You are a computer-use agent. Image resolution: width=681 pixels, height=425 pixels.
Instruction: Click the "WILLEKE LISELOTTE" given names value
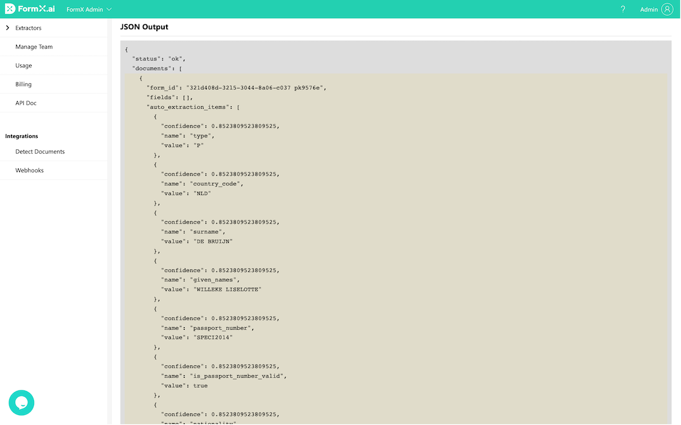tap(227, 289)
